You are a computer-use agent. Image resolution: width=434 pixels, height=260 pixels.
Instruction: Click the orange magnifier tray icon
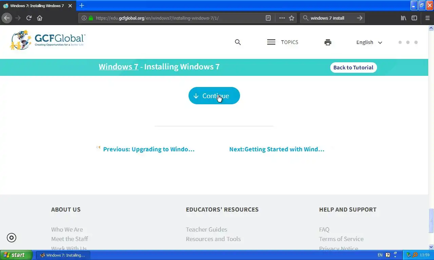pos(415,255)
